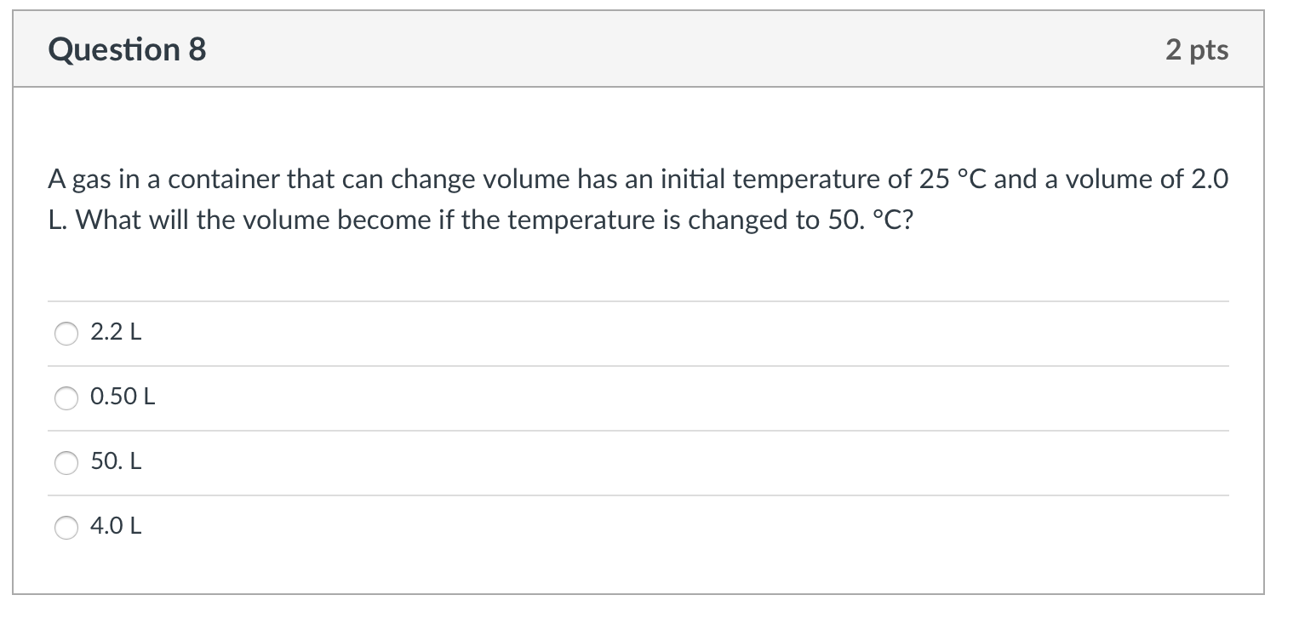
Task: Click the 4.0 L answer label text
Action: [117, 526]
